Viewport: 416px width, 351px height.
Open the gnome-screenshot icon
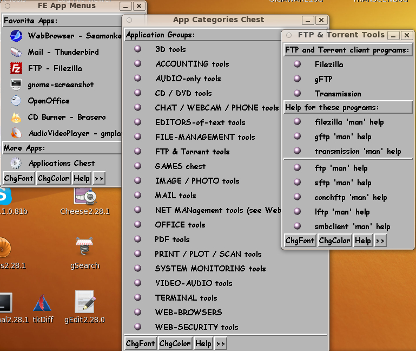pyautogui.click(x=17, y=84)
